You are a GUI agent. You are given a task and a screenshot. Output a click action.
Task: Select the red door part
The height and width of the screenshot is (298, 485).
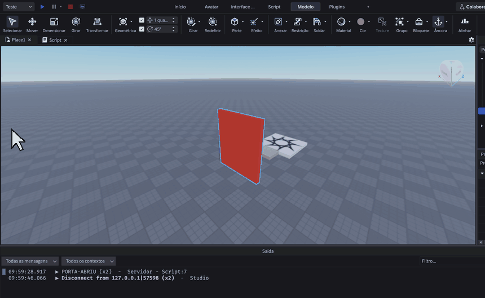[x=241, y=146]
